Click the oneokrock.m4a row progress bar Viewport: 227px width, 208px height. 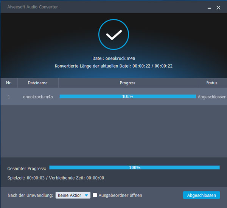(127, 97)
